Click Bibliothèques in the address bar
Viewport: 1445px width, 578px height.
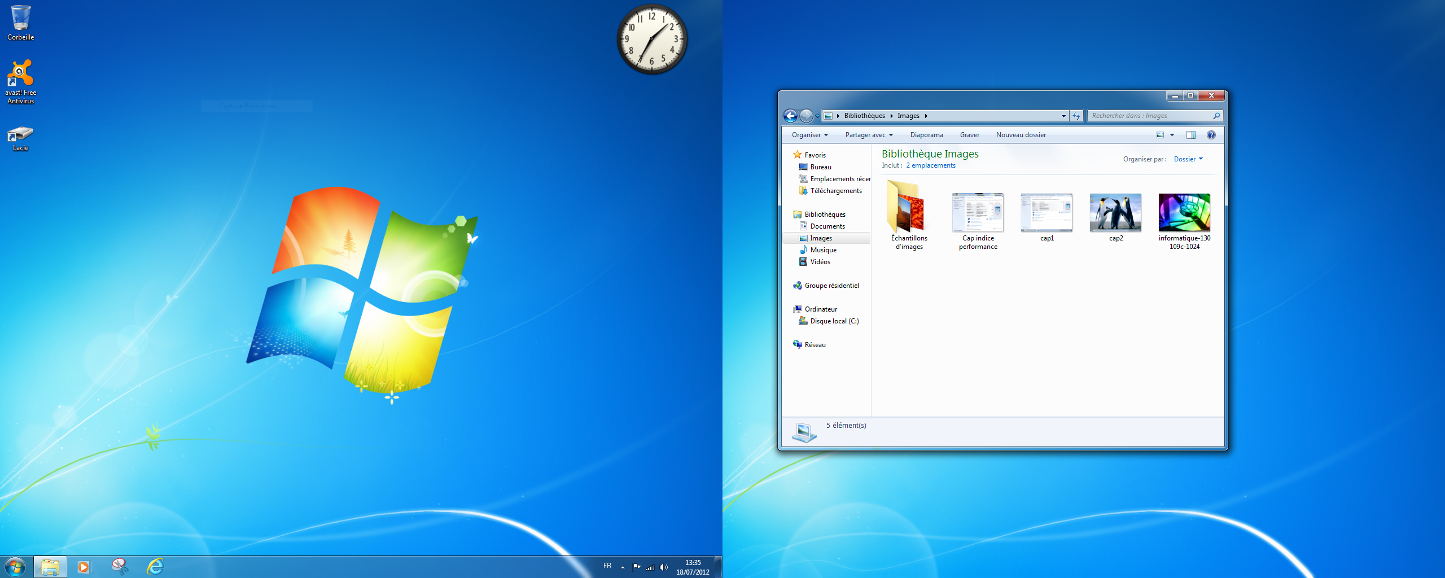864,116
